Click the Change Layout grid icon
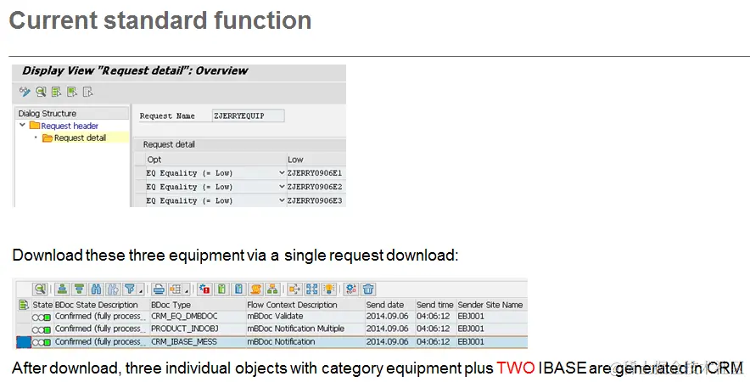Screen dimensions: 750x382 (176, 289)
